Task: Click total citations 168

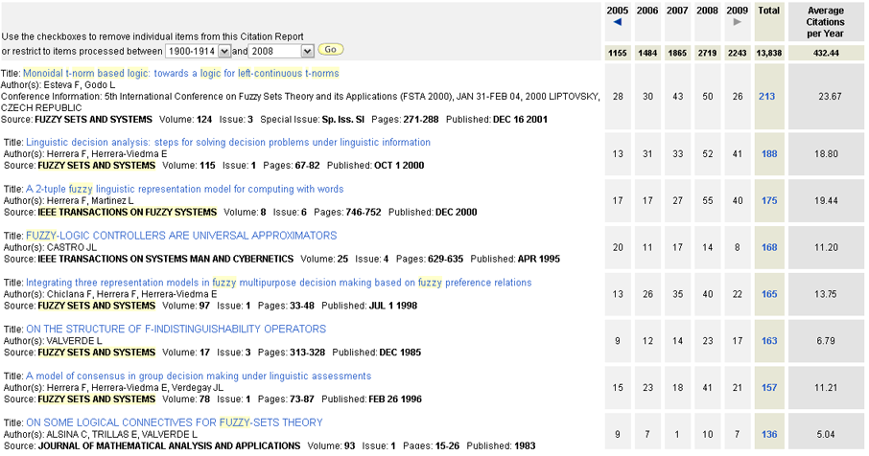Action: (x=769, y=247)
